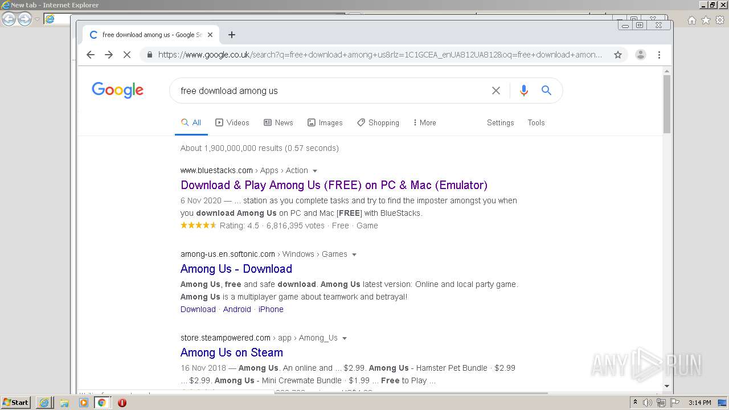Click the Action Center flag icon

tap(674, 403)
